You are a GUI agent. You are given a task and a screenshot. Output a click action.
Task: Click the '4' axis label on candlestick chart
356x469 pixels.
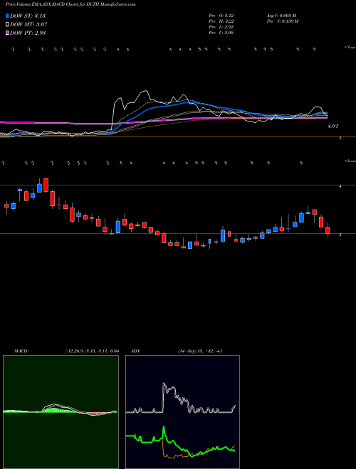coord(340,186)
